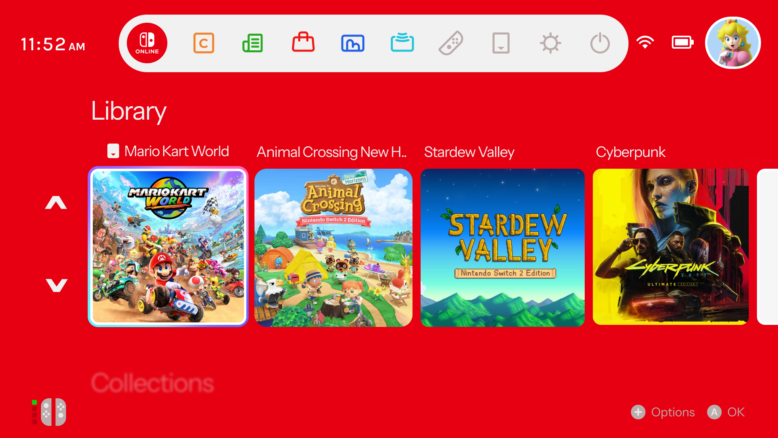Image resolution: width=778 pixels, height=438 pixels.
Task: Check the Wi-Fi status icon
Action: tap(645, 42)
